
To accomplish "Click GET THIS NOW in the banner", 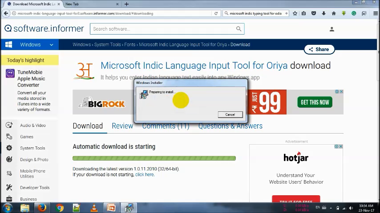I will [315, 102].
